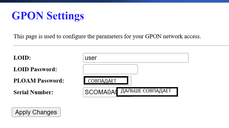Focus the empty LOID Password field
Screen dimensions: 229x128
(x=110, y=69)
